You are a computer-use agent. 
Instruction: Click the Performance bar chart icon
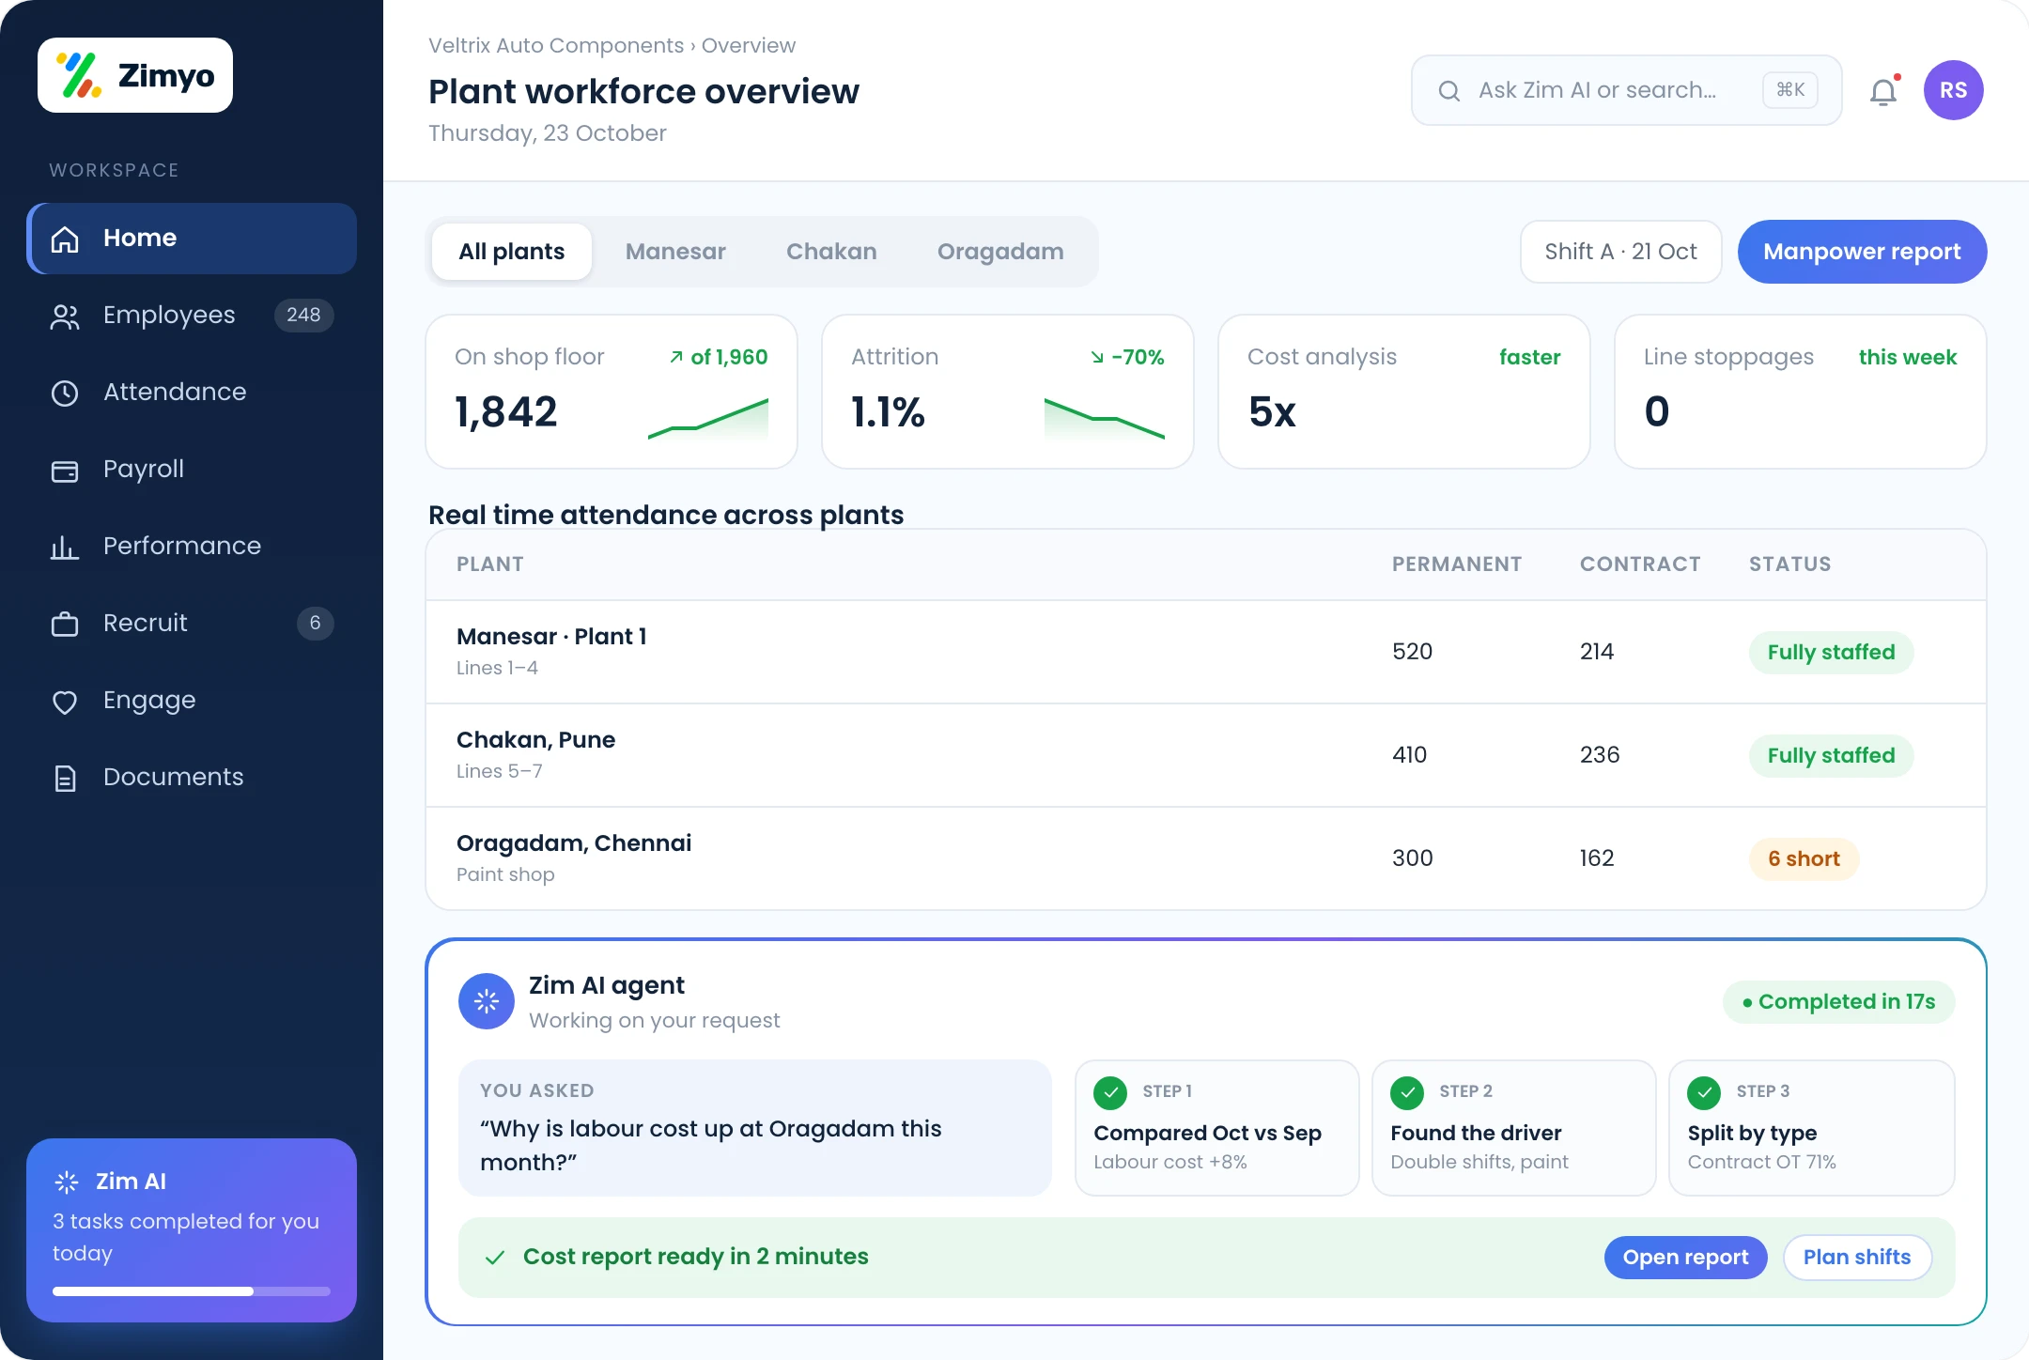tap(65, 547)
